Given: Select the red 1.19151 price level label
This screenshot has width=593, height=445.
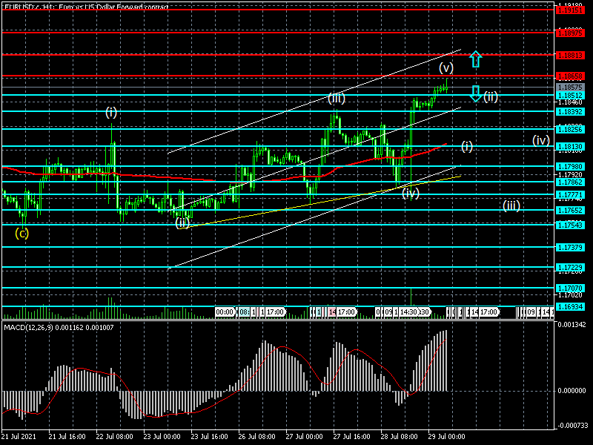Looking at the screenshot, I should pyautogui.click(x=570, y=10).
